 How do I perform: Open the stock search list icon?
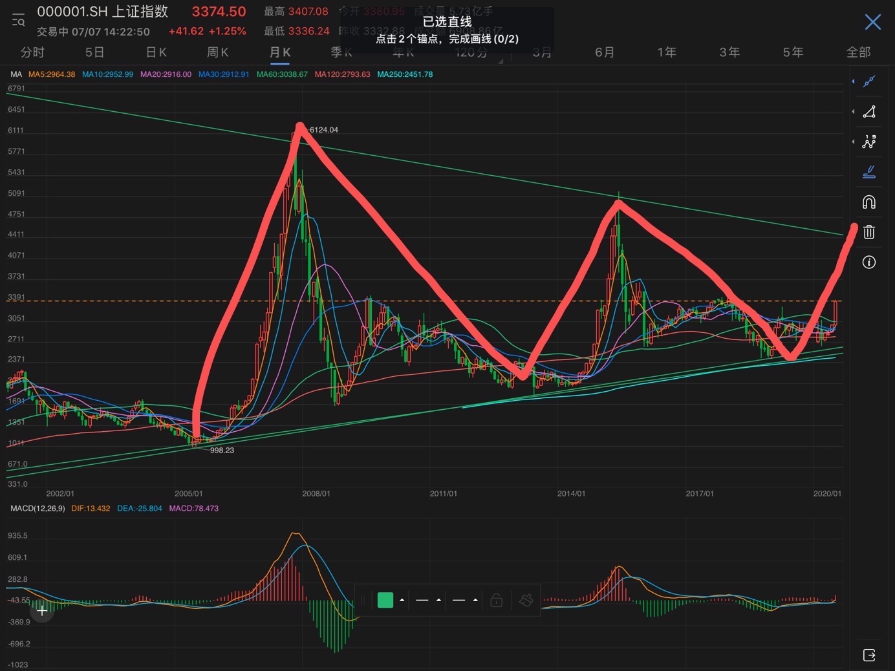click(18, 20)
